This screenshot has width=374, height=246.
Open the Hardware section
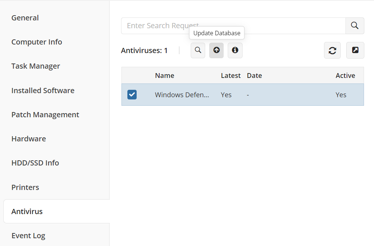[x=29, y=139]
